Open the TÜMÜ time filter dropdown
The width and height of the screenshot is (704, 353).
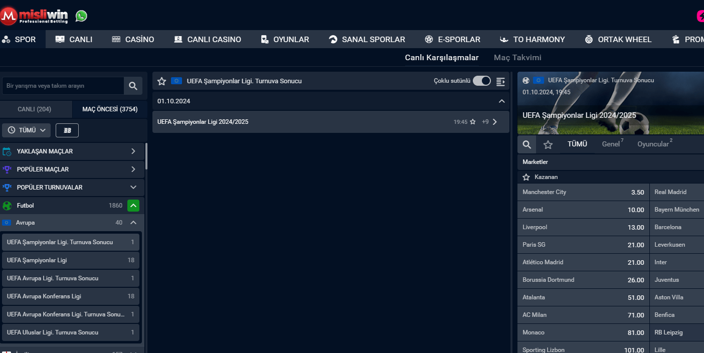tap(27, 130)
